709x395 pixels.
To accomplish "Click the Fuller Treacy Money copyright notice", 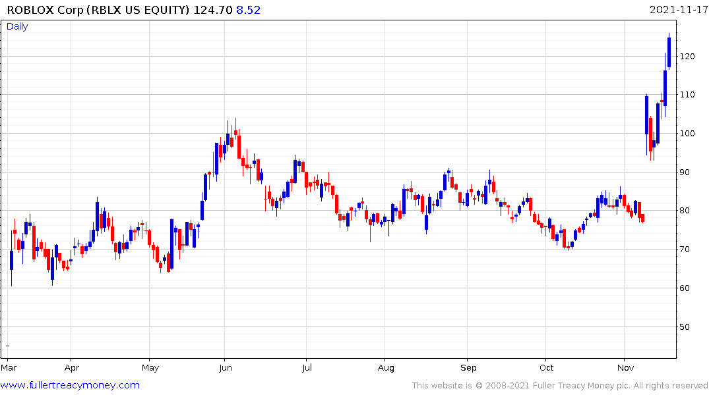I will (x=560, y=386).
